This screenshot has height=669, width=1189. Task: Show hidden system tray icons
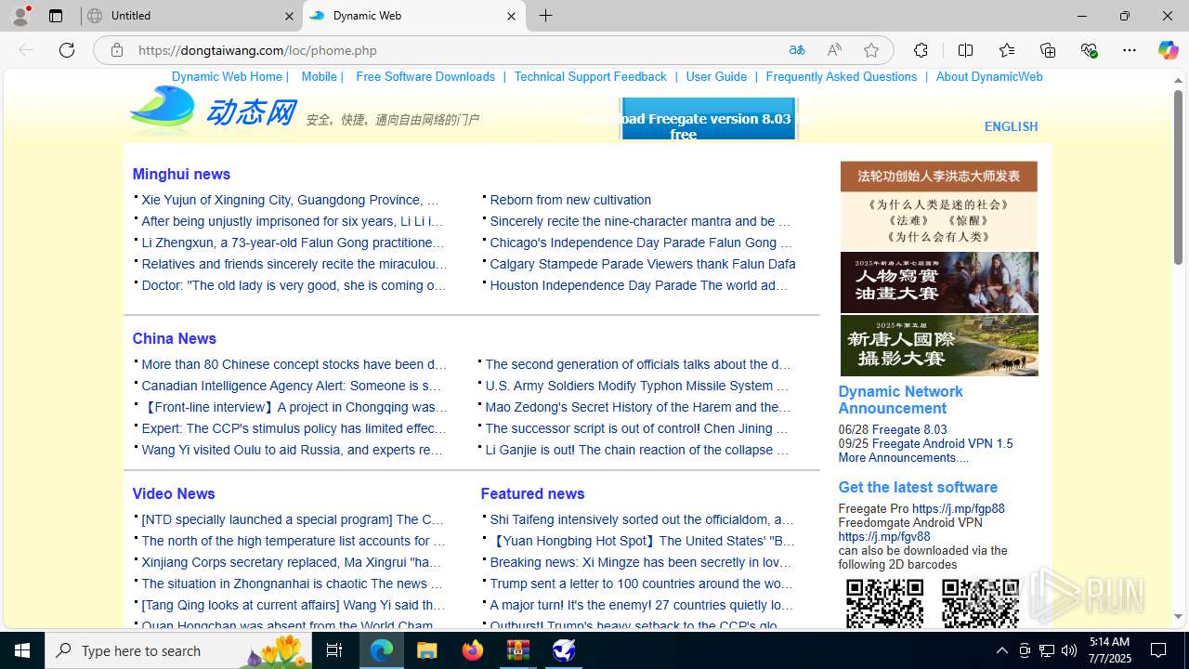(x=1001, y=650)
